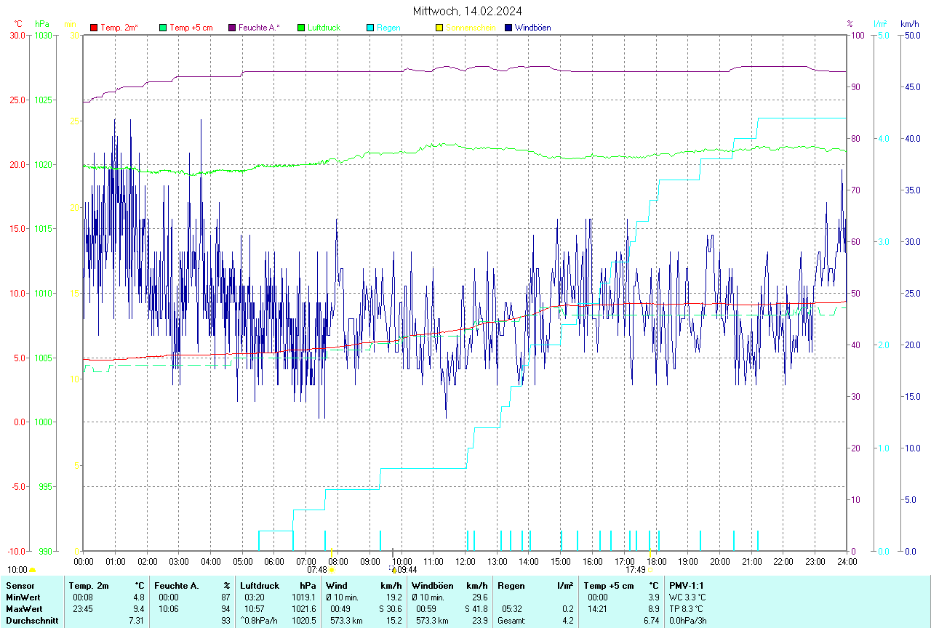Click the green 'hPa' axis unit at top
Viewport: 931px width, 628px height.
(x=42, y=24)
